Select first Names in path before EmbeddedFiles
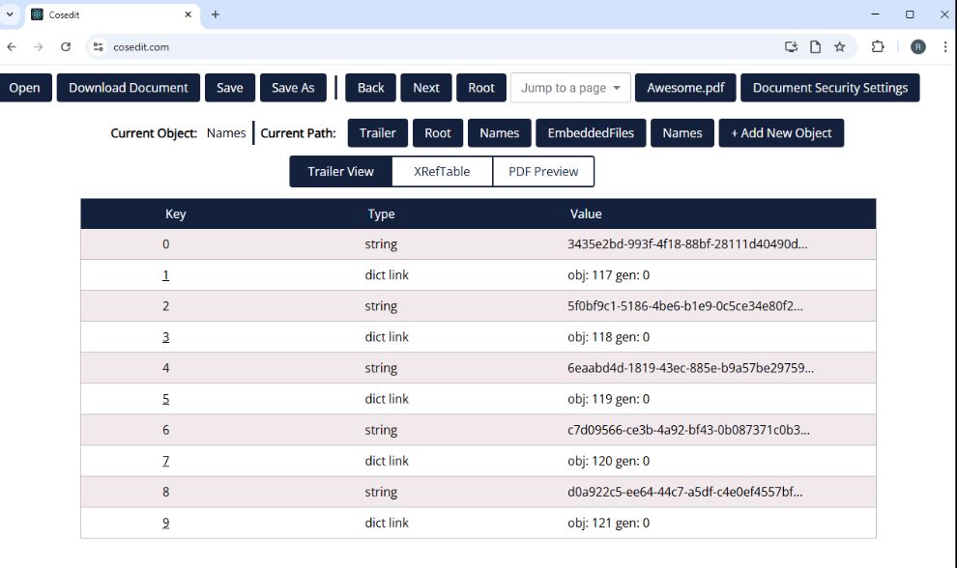957x568 pixels. [499, 133]
